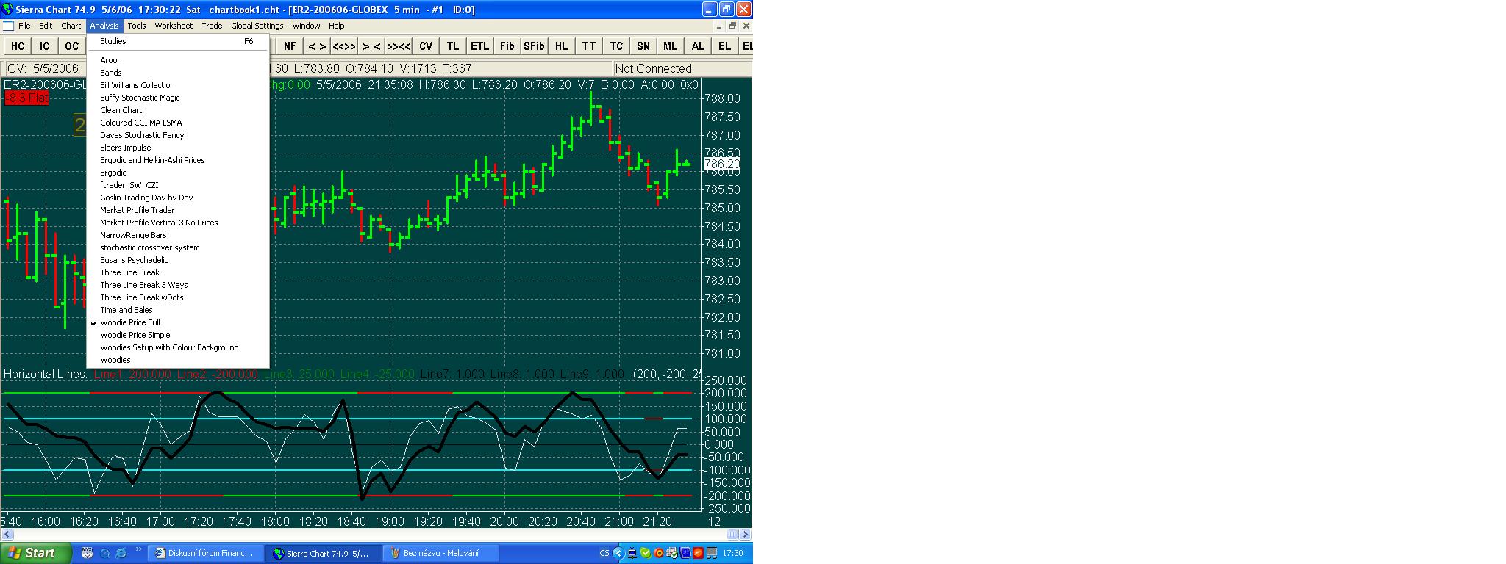The image size is (1506, 564).
Task: Select Market Profile Trader entry
Action: pyautogui.click(x=178, y=210)
